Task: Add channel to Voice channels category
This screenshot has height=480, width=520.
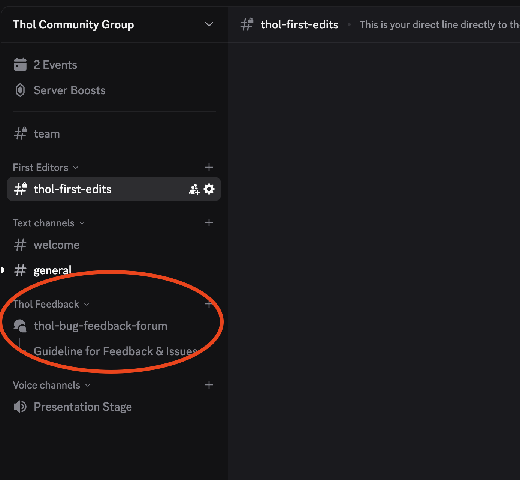Action: click(x=209, y=385)
